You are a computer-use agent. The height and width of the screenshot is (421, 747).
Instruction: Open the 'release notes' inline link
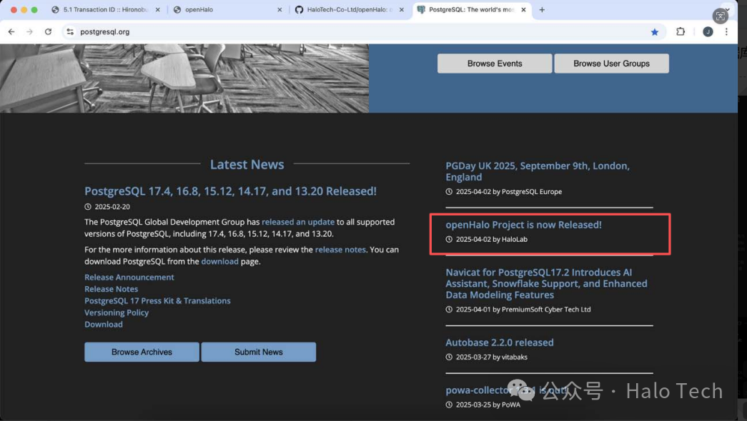point(340,250)
